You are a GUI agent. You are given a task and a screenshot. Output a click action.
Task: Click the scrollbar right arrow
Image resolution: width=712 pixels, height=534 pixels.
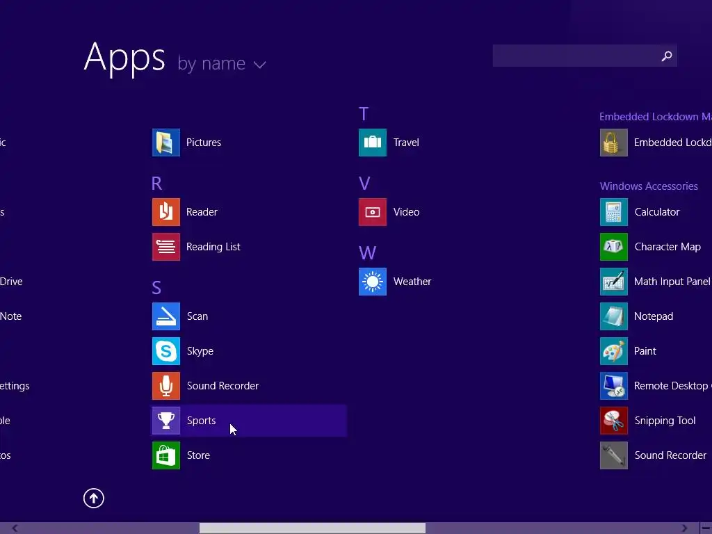(684, 528)
